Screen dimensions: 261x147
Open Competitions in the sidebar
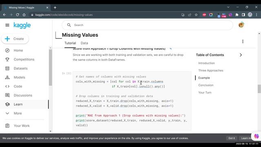click(x=24, y=60)
